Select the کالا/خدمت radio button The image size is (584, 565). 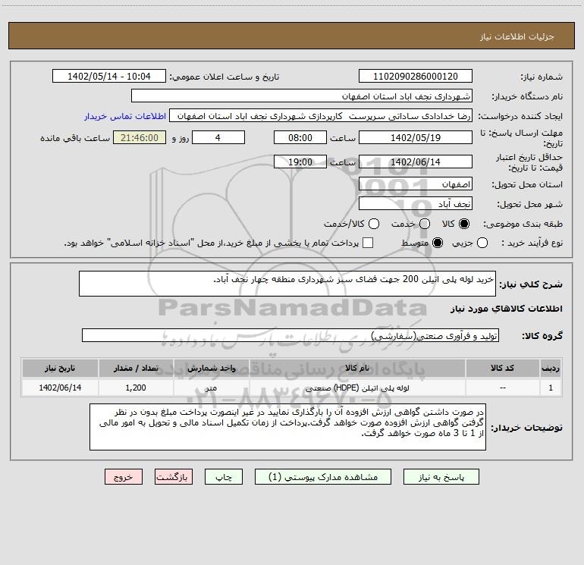click(x=374, y=224)
